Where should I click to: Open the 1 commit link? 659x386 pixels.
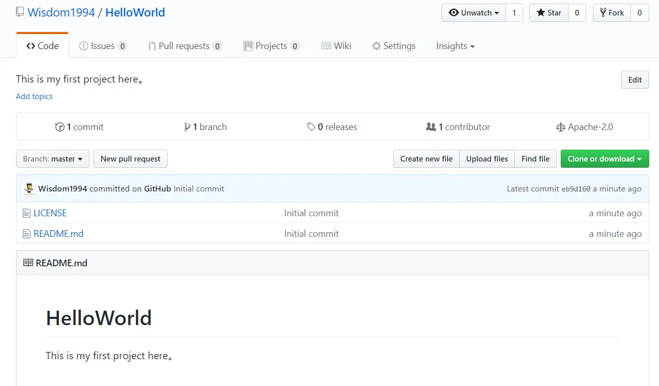[80, 127]
